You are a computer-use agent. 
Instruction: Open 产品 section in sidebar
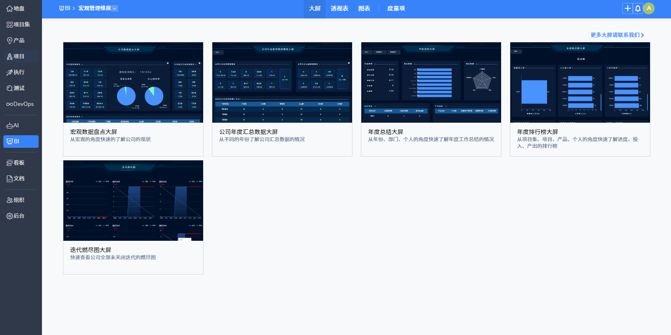pos(16,41)
